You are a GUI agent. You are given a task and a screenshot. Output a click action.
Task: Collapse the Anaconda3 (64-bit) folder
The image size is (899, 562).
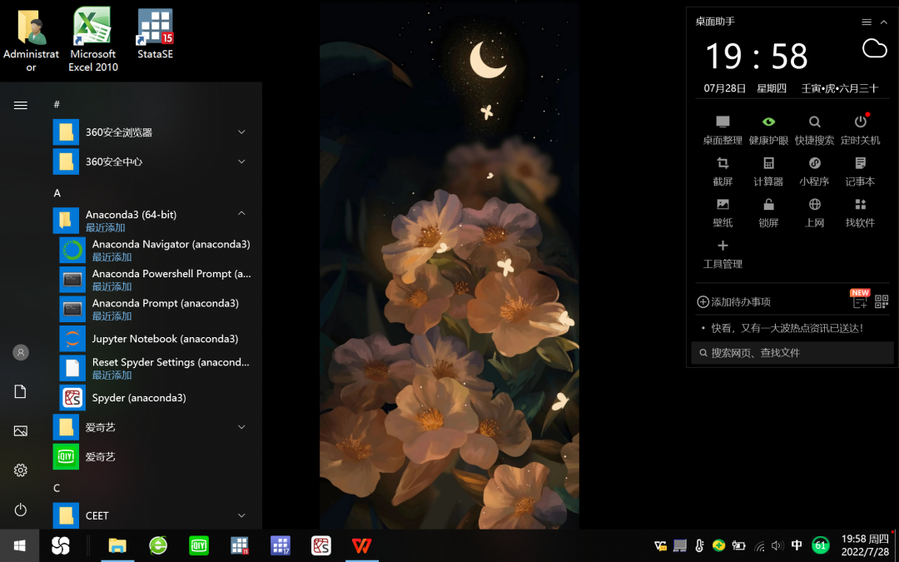coord(155,221)
